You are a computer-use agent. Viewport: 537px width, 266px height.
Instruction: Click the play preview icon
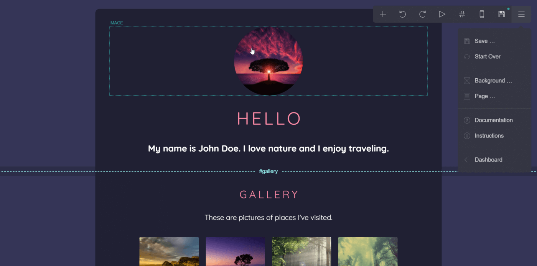(442, 14)
